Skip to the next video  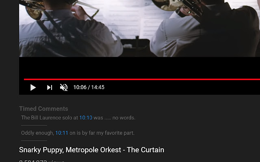pos(50,87)
